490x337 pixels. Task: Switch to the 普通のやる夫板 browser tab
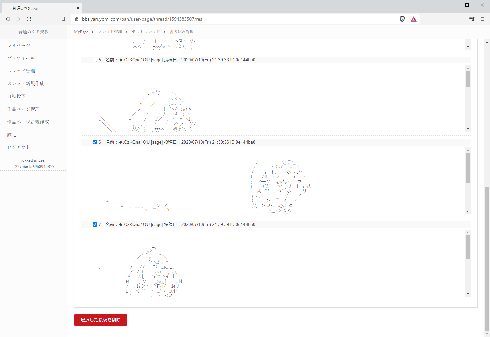[40, 8]
